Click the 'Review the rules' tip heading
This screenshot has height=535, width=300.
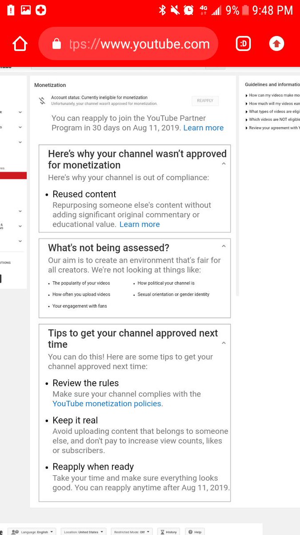click(85, 383)
